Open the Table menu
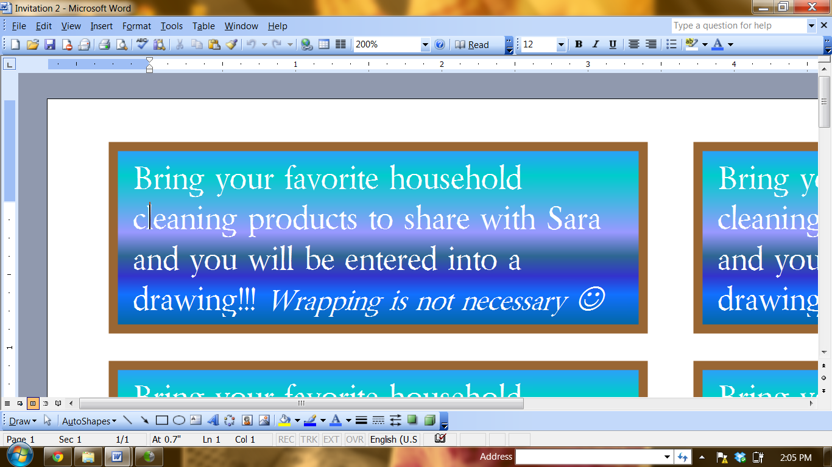The width and height of the screenshot is (832, 467). click(x=203, y=26)
